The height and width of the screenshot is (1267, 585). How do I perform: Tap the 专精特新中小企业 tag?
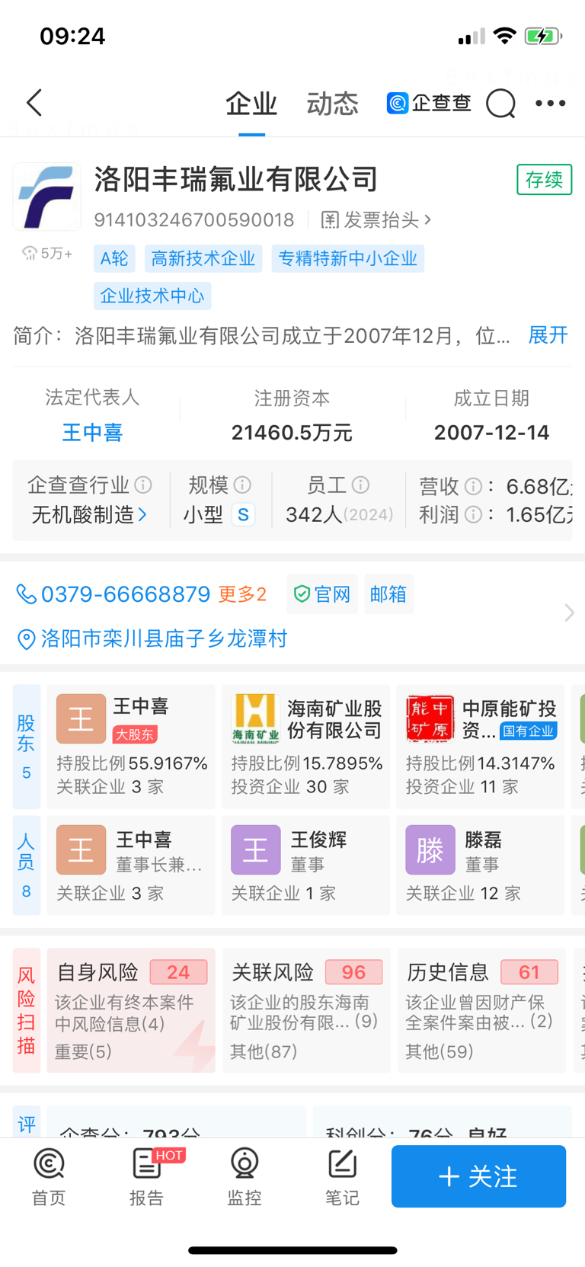point(347,258)
